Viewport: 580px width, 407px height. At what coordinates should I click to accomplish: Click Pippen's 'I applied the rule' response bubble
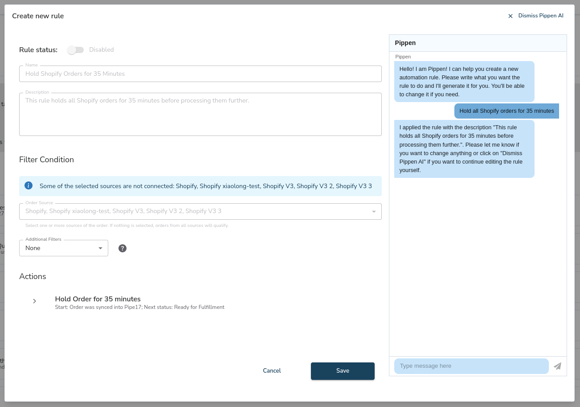(464, 149)
